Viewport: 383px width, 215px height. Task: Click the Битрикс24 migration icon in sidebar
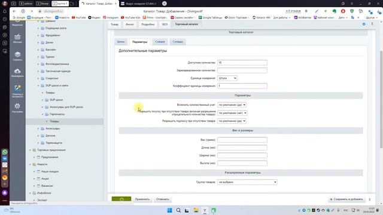(x=17, y=91)
